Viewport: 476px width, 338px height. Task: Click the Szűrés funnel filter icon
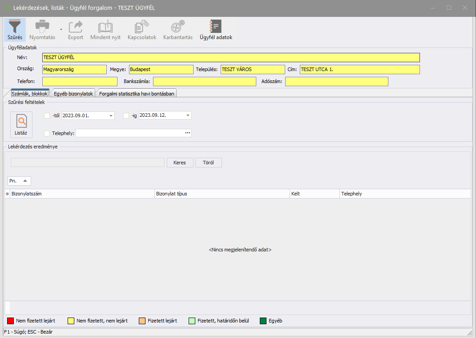point(15,27)
